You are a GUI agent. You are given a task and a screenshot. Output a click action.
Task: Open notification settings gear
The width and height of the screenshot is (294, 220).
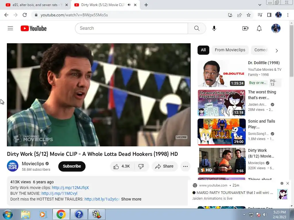coord(282,183)
